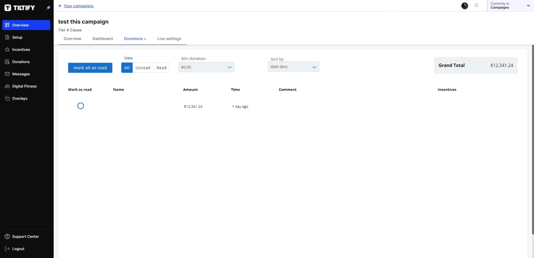Click the Incentives star icon
Image resolution: width=534 pixels, height=258 pixels.
(x=7, y=50)
